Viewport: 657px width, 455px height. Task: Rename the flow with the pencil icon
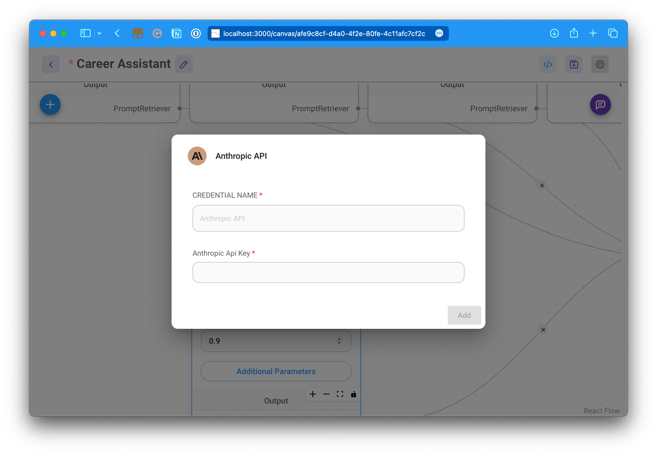coord(184,64)
